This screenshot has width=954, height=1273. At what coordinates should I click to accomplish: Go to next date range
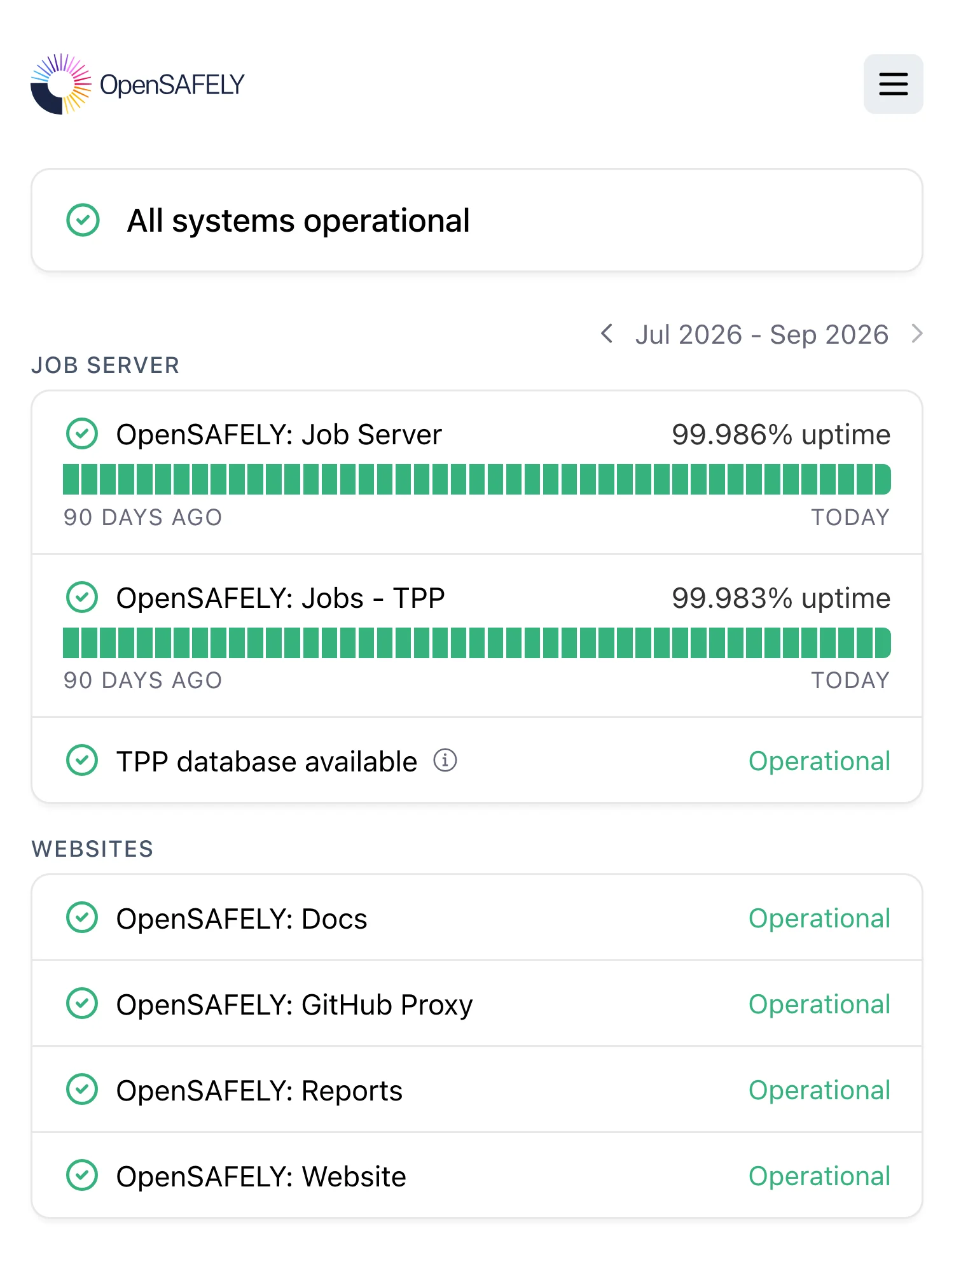coord(916,334)
